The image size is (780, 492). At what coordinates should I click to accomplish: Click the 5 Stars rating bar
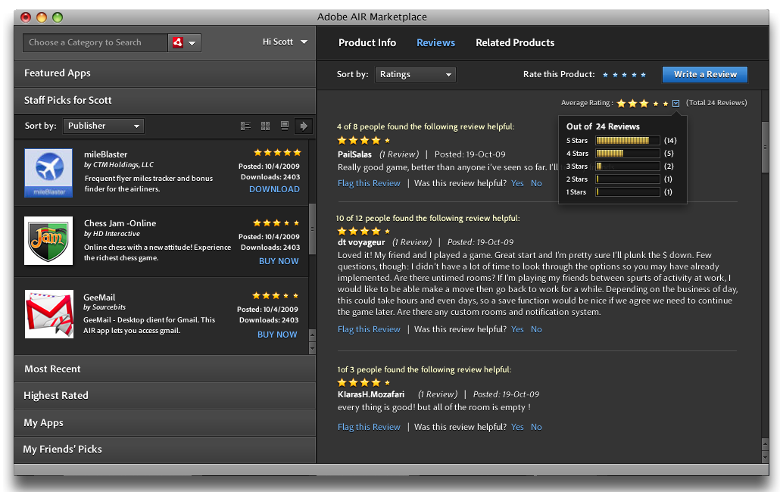click(x=628, y=141)
